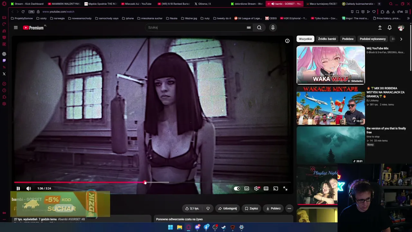Select the Podobne filter chip

(348, 39)
